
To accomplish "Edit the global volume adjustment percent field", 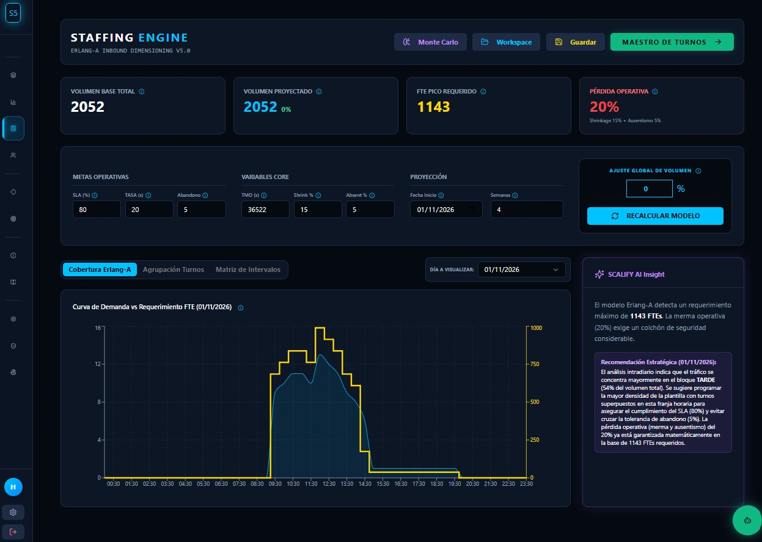I will (x=649, y=189).
